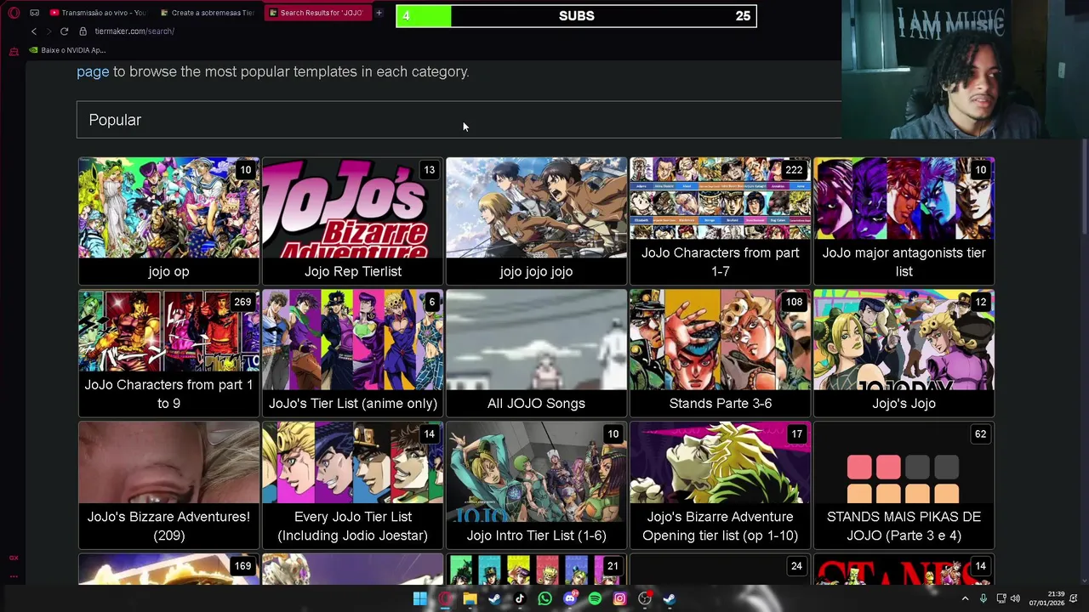Click the Opera GX logo icon
The height and width of the screenshot is (612, 1089).
(14, 13)
